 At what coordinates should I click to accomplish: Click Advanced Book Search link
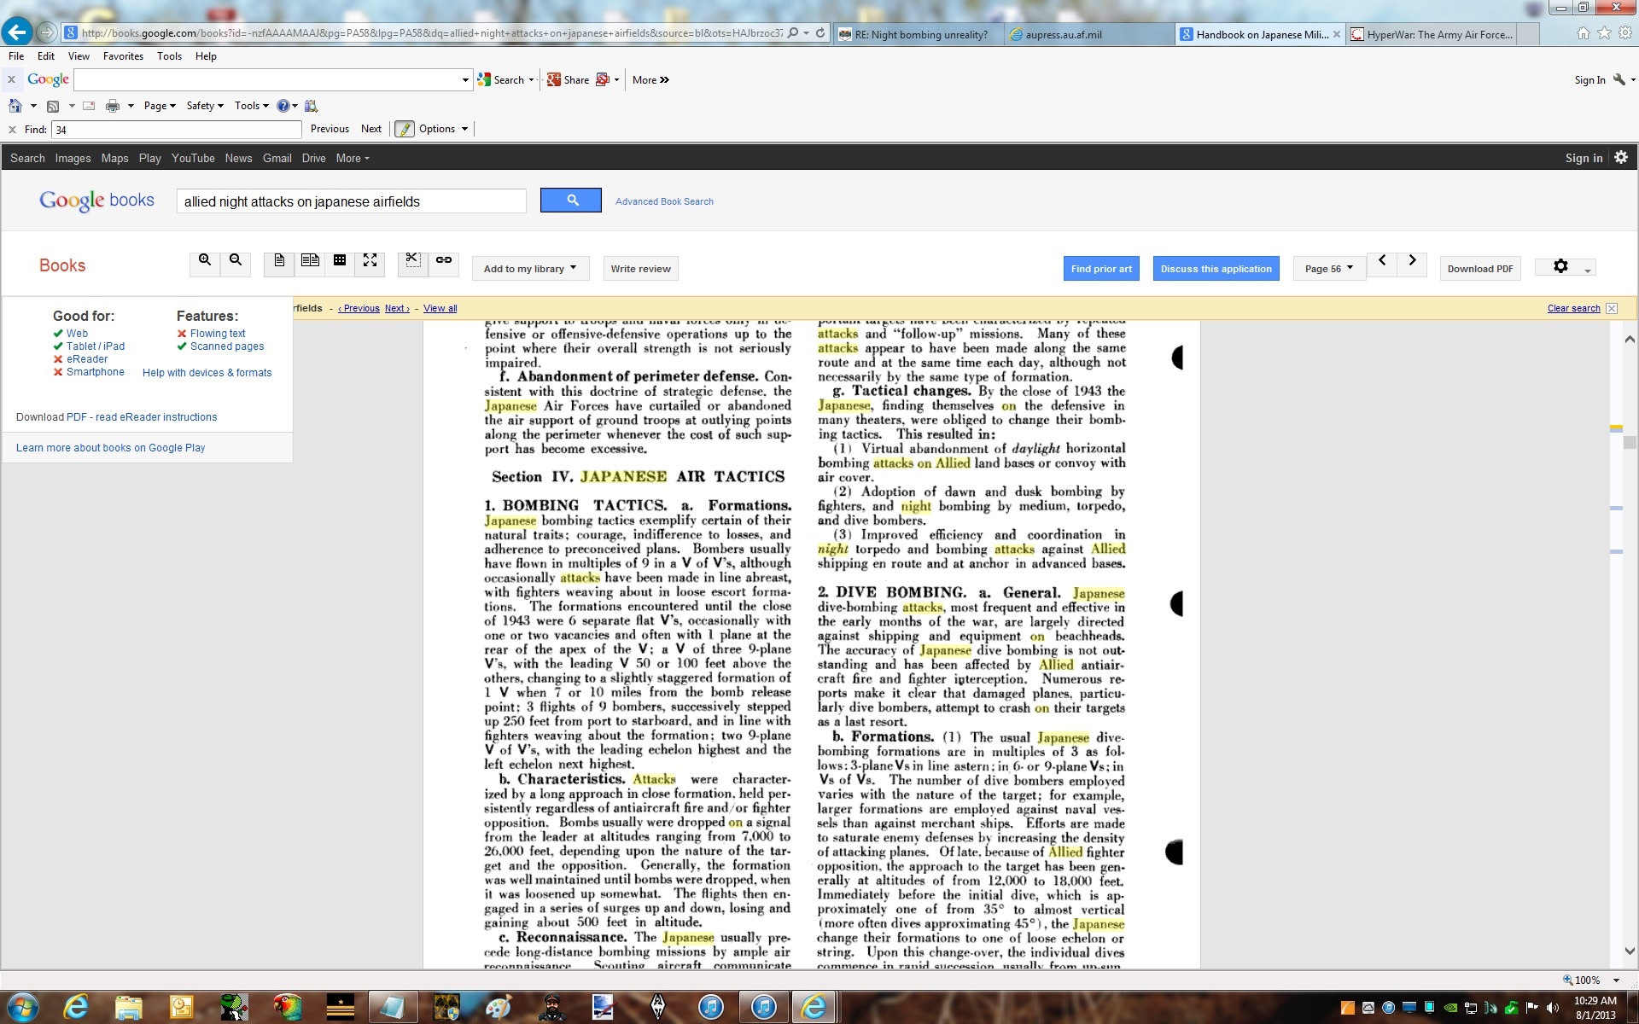tap(664, 201)
